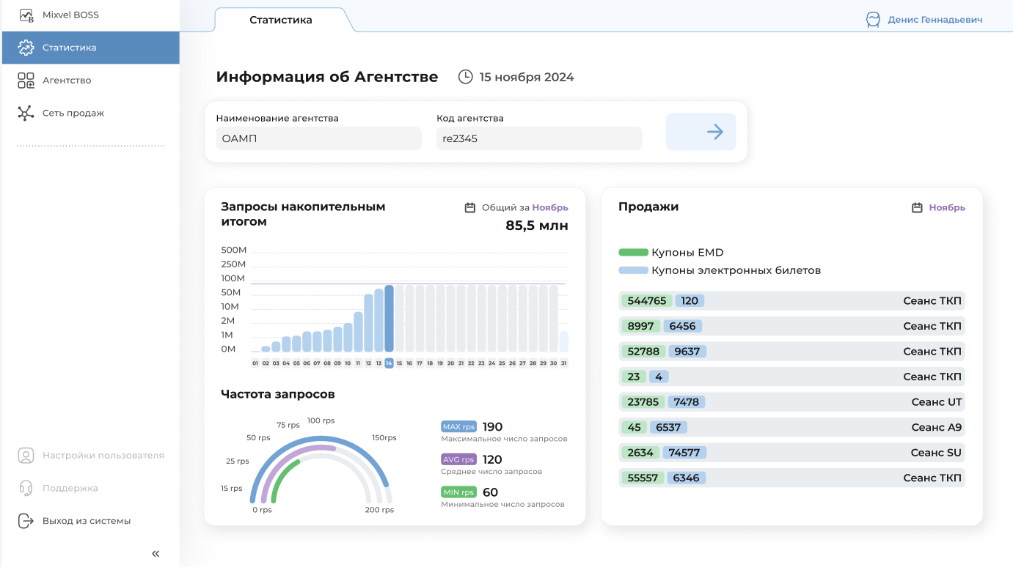
Task: Select day 14 bar in requests chart
Action: pos(389,319)
